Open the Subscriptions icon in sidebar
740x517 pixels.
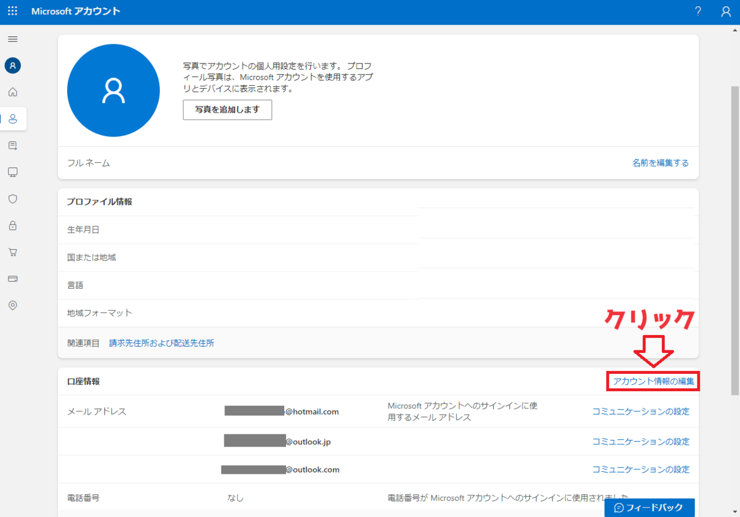click(x=12, y=146)
